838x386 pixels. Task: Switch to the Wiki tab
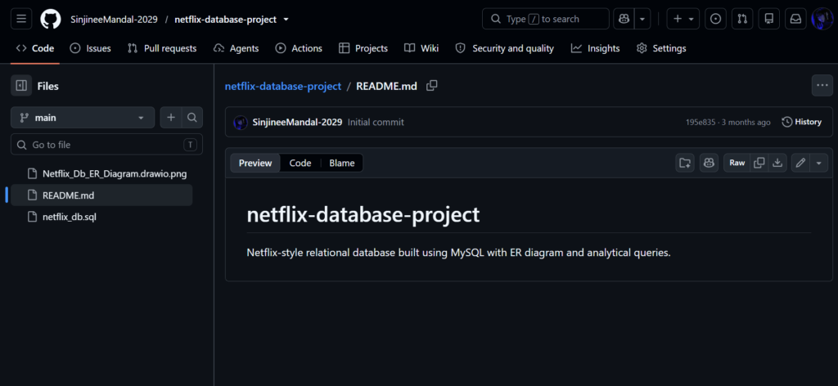coord(421,48)
